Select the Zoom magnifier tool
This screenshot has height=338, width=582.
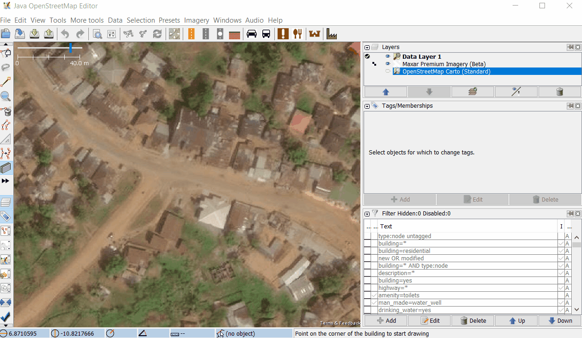click(6, 96)
